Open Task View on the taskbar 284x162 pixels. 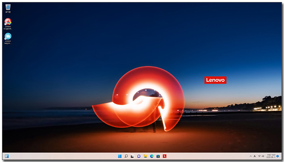132,156
